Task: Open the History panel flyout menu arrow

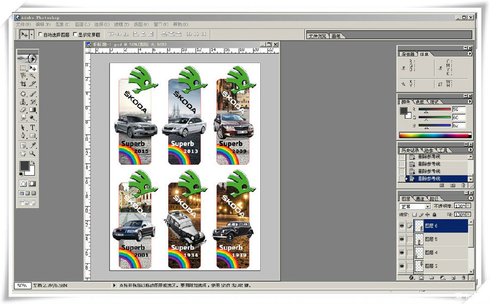Action: (470, 150)
